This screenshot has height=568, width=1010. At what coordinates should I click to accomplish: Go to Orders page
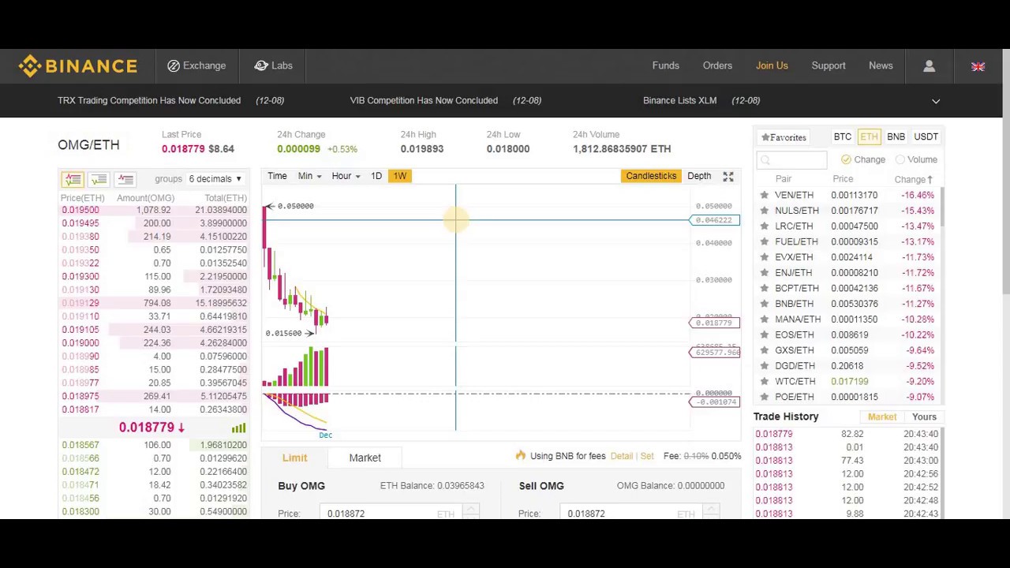coord(717,65)
